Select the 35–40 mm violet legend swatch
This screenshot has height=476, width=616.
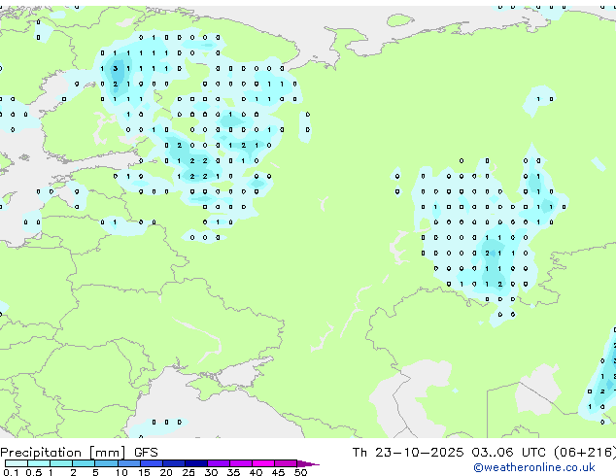tap(240, 463)
